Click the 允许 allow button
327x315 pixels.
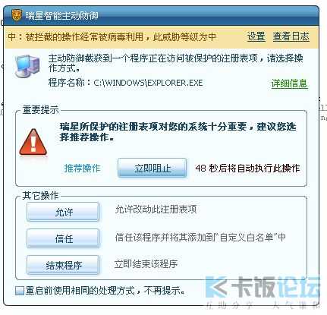63,212
